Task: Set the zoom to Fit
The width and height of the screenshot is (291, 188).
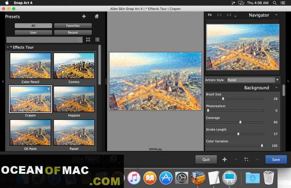Action: pyautogui.click(x=210, y=15)
